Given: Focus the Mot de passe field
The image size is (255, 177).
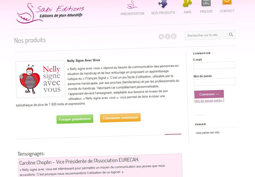Looking at the screenshot, I should (x=215, y=82).
